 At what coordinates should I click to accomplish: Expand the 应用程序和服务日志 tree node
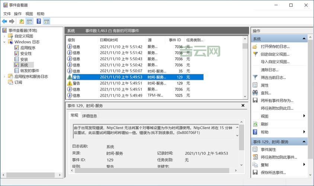tap(4, 77)
